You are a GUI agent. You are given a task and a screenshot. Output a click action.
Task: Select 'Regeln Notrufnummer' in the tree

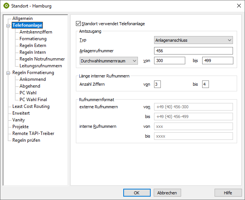tap(42, 59)
